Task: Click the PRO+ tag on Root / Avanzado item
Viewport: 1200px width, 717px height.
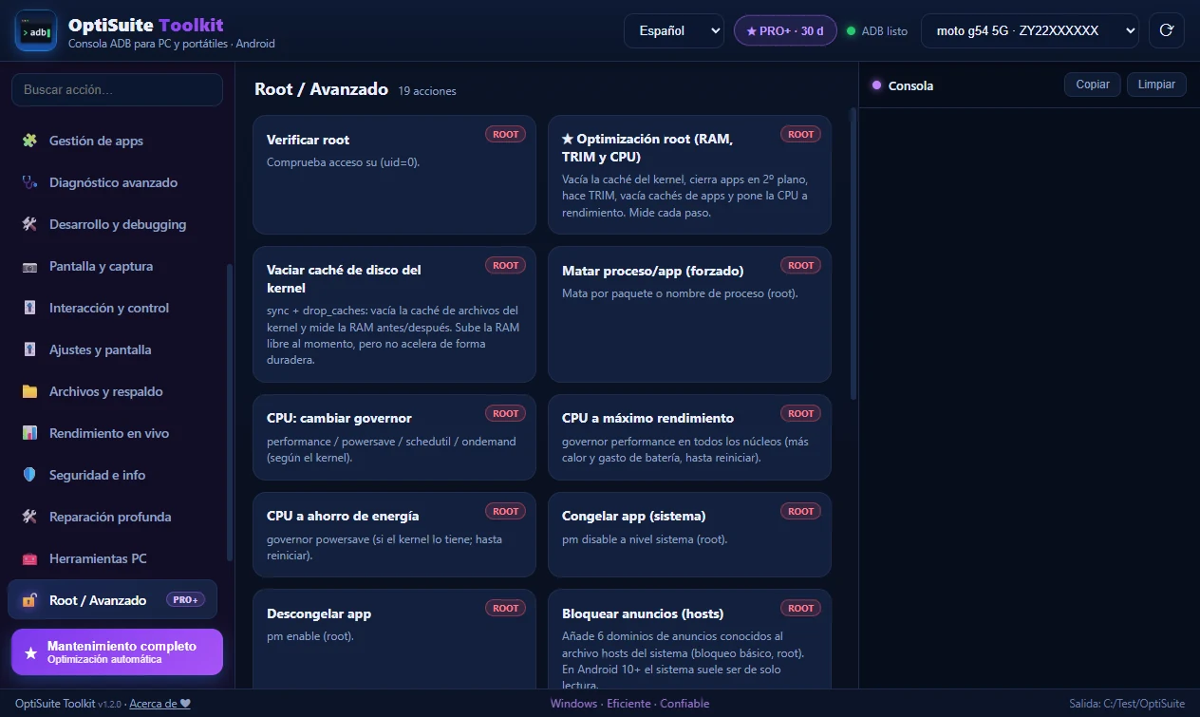Action: (x=186, y=600)
